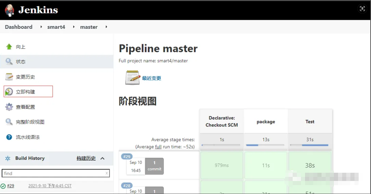The height and width of the screenshot is (194, 371).
Task: Click the Jenkins butler logo
Action: [x=10, y=10]
